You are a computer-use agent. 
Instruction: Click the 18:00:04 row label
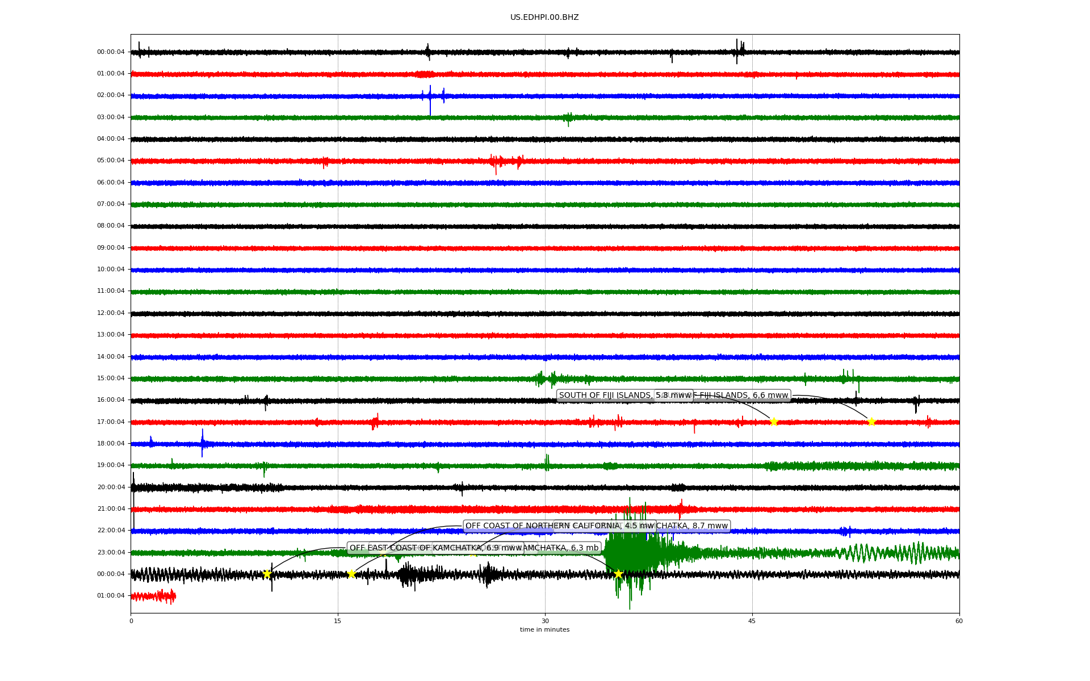111,444
